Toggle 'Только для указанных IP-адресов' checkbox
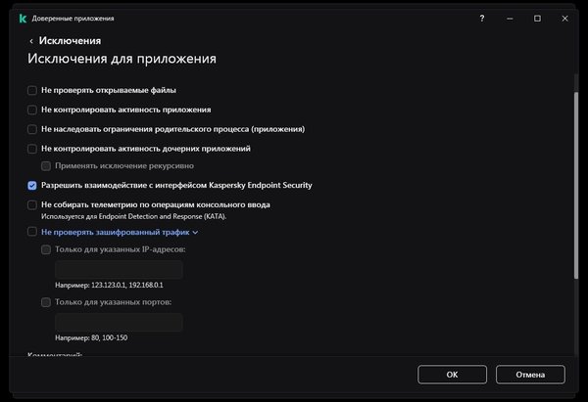Screen dimensions: 588x402 click(x=46, y=249)
